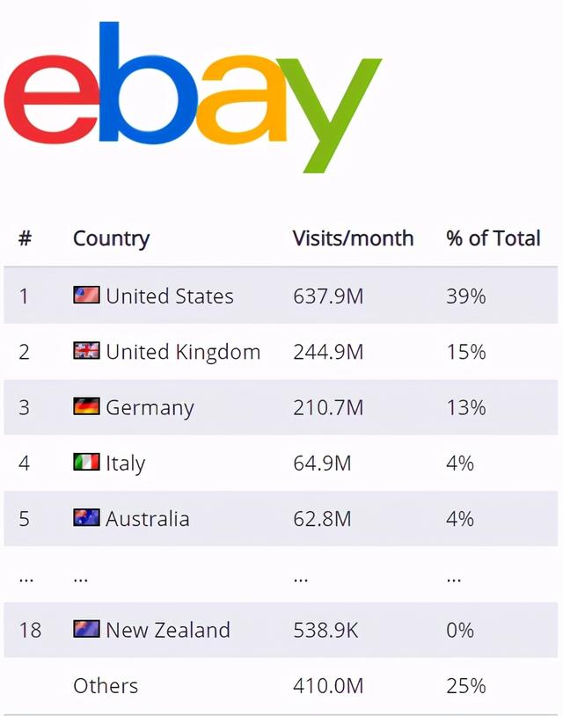Click the Italy country name
Screen dimensions: 563x716
tap(126, 464)
